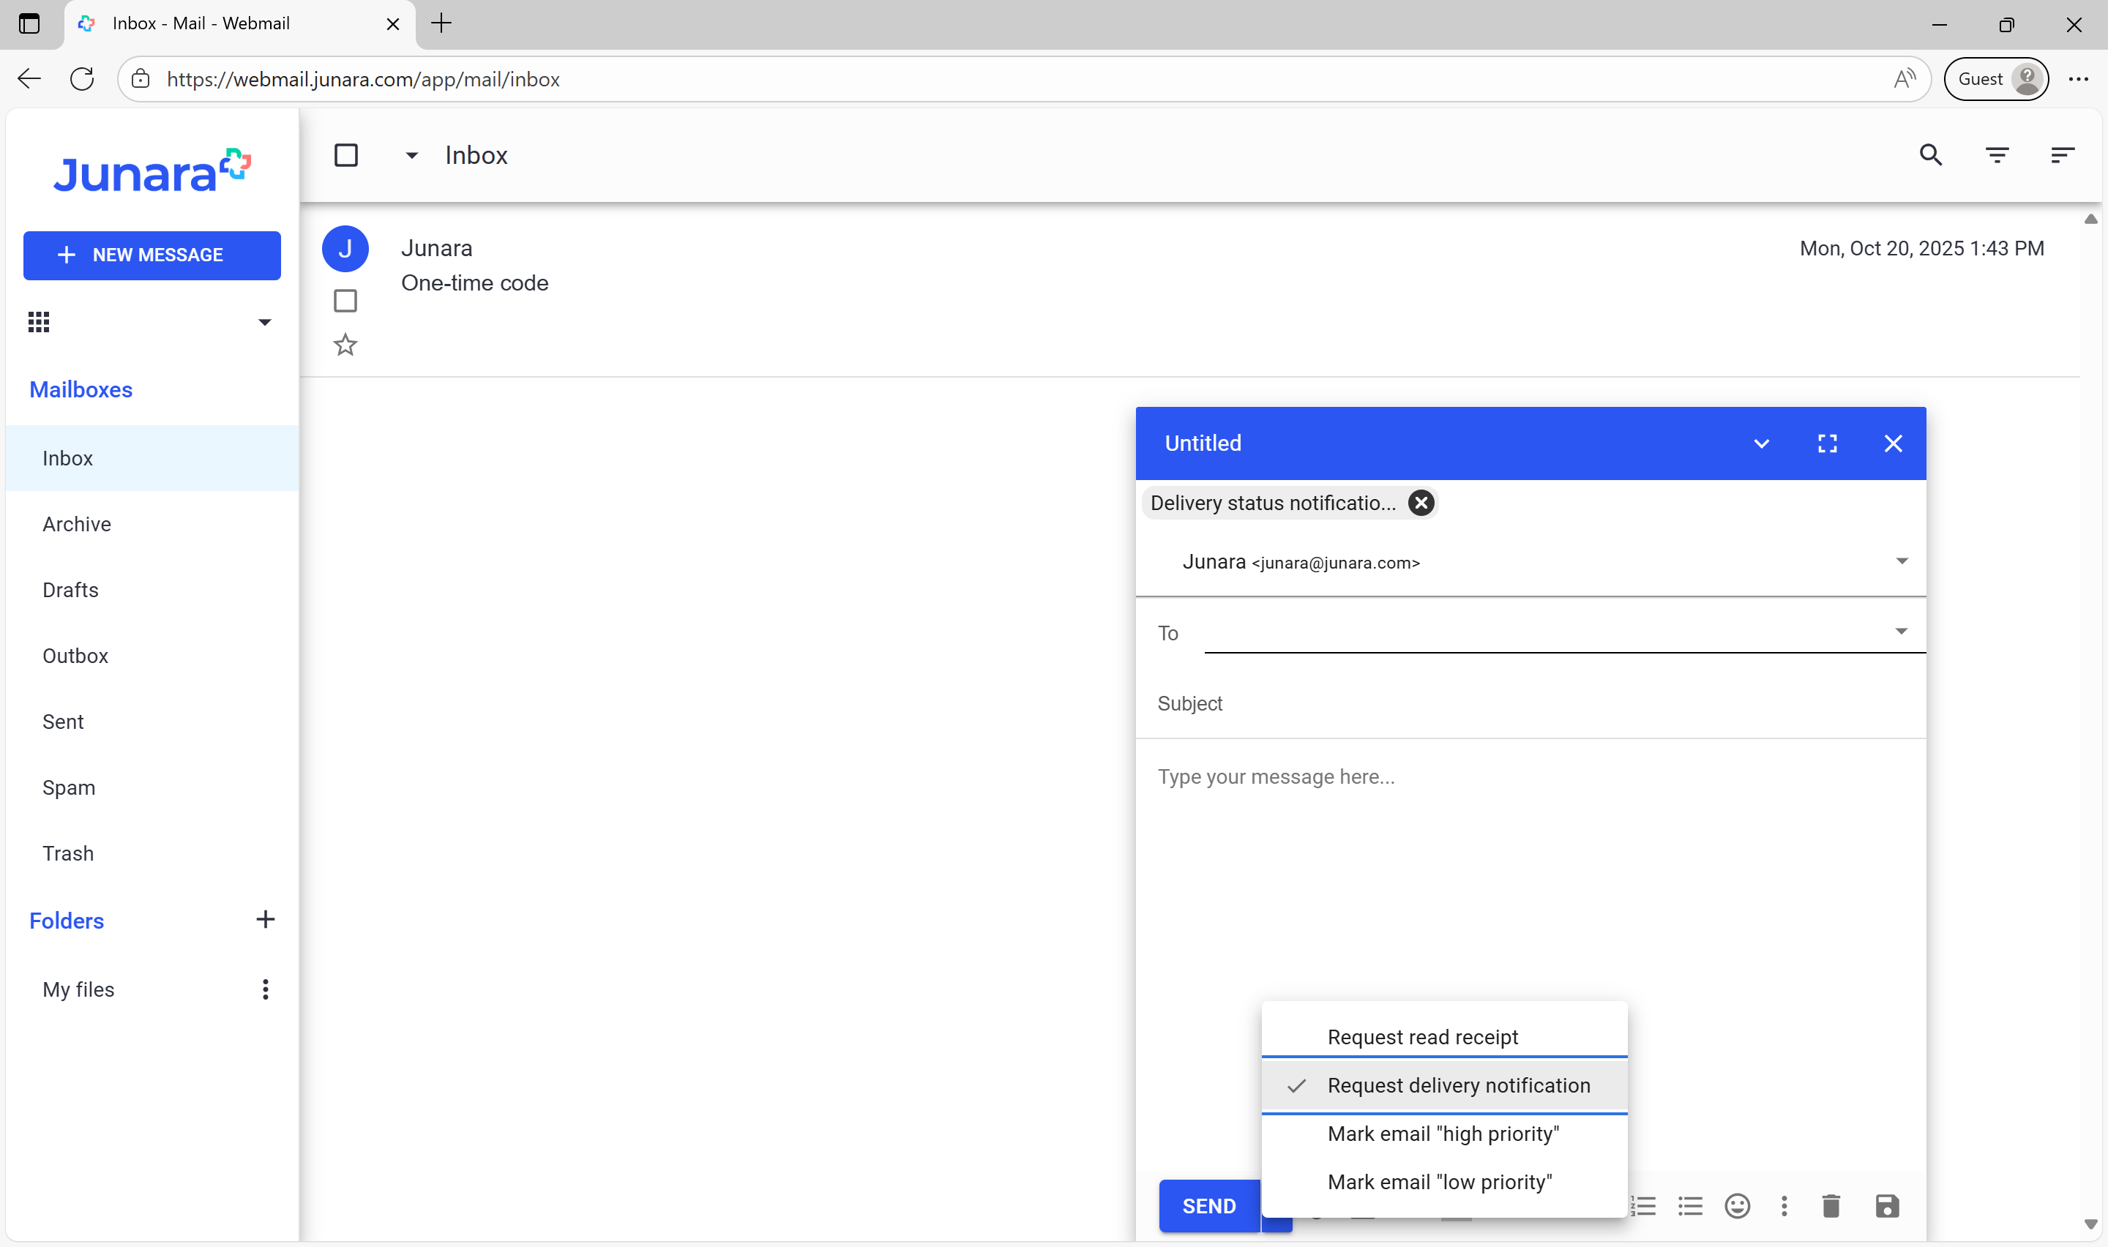The image size is (2108, 1247).
Task: Click the read aloud icon in address bar
Action: 1904,79
